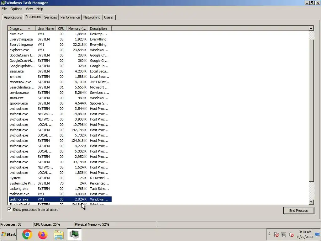The width and height of the screenshot is (321, 241).
Task: Open the File menu
Action: point(4,9)
